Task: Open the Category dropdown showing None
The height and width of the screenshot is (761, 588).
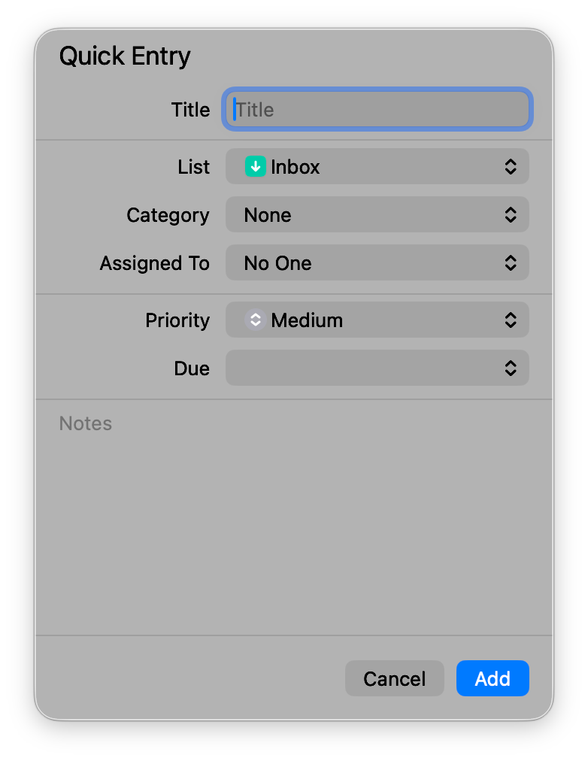Action: [x=376, y=215]
